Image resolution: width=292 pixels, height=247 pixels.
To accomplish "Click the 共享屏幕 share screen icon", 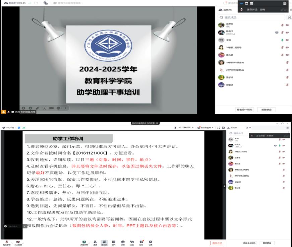I will (x=84, y=242).
